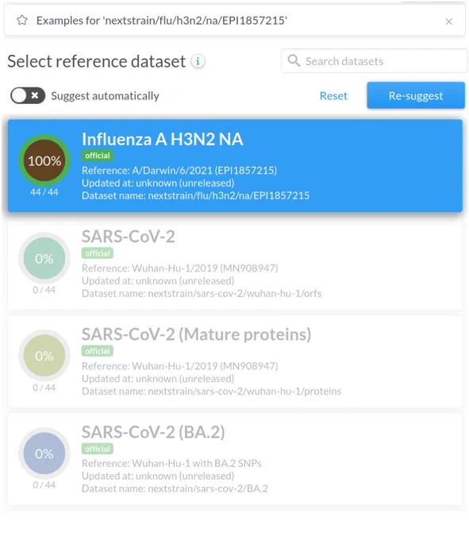Viewport: 469px width, 540px height.
Task: Click the official badge under SARS-CoV-2 (BA.2)
Action: pyautogui.click(x=98, y=449)
